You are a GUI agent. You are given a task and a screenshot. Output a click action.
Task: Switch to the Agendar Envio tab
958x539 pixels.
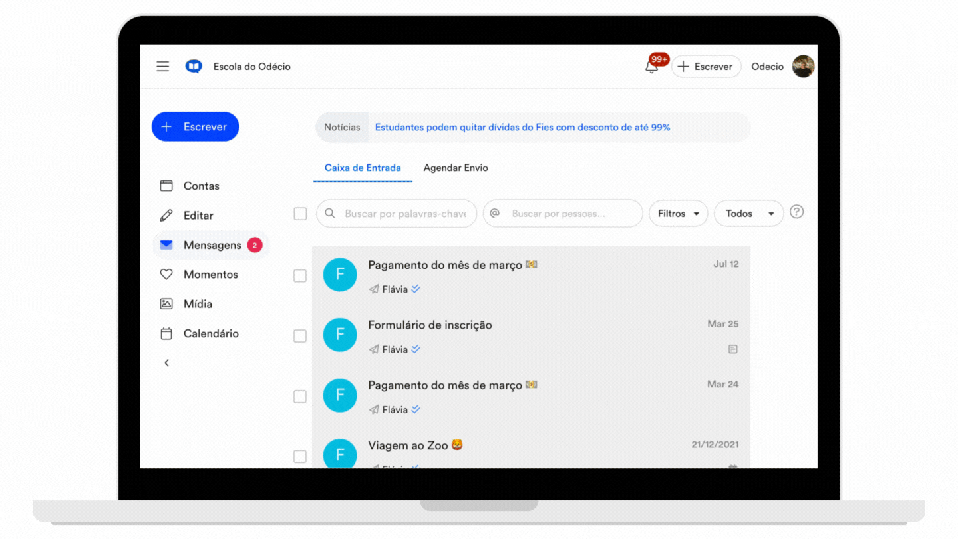pyautogui.click(x=456, y=168)
